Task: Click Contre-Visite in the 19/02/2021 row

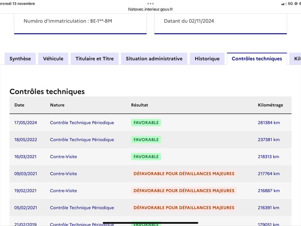Action: click(x=64, y=191)
